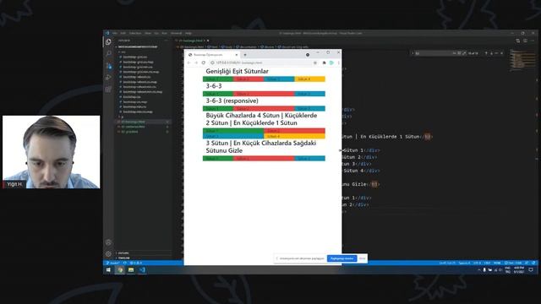Click the green extension icon in Chrome
541x304 pixels.
point(331,62)
